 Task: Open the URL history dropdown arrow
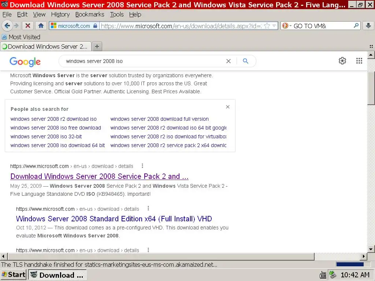click(274, 26)
